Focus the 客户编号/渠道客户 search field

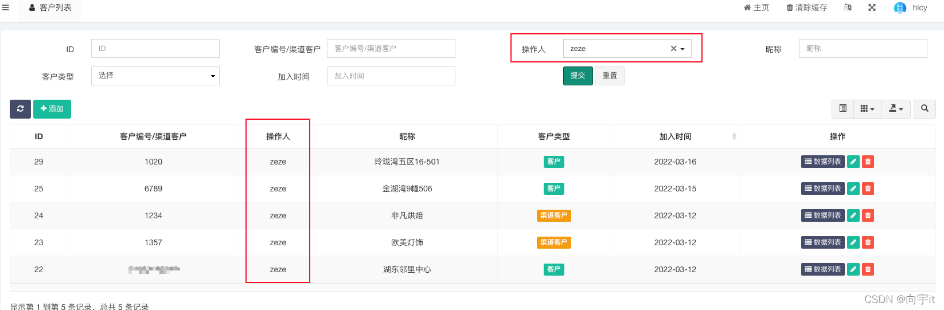pos(391,48)
